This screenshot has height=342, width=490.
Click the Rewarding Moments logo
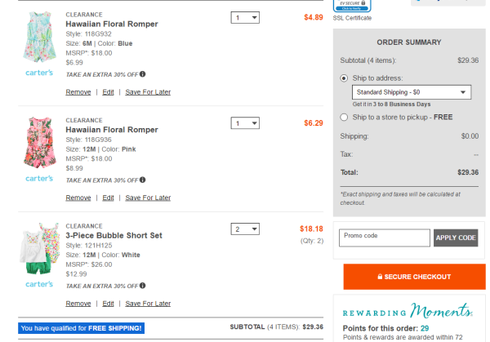click(408, 311)
